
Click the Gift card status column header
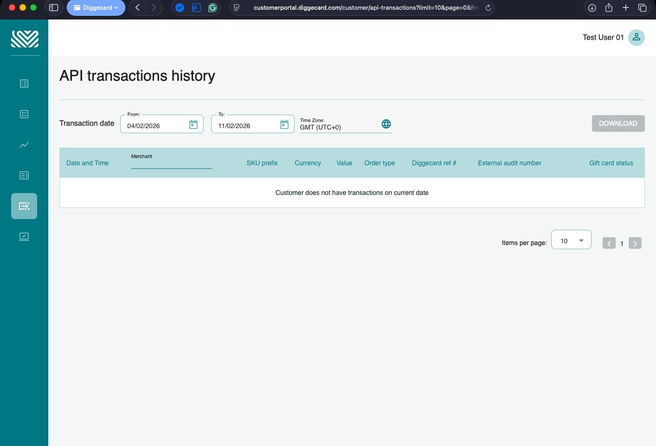[x=611, y=163]
